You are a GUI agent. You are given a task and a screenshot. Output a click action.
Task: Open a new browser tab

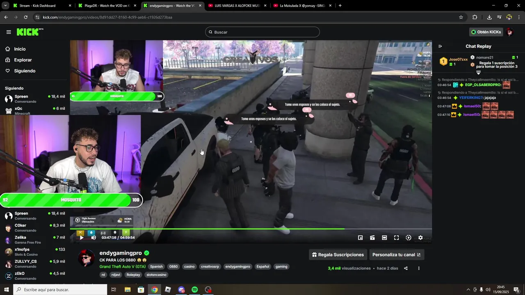click(x=340, y=6)
